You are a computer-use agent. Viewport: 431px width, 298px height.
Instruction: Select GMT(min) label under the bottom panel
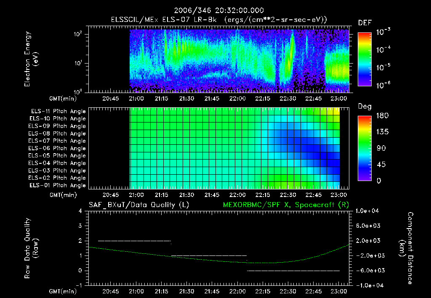(63, 291)
